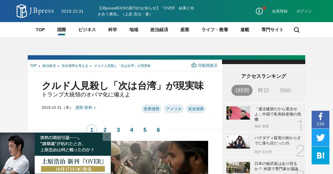The width and height of the screenshot is (333, 174).
Task: Click 安全保障を考える breadcrumb link
Action: point(75,66)
